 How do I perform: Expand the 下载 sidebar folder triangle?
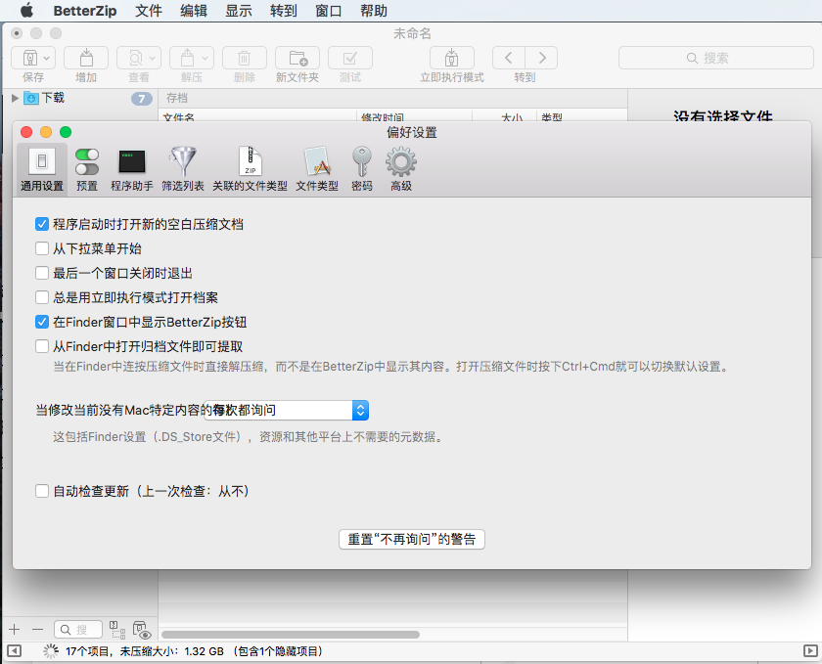click(15, 98)
